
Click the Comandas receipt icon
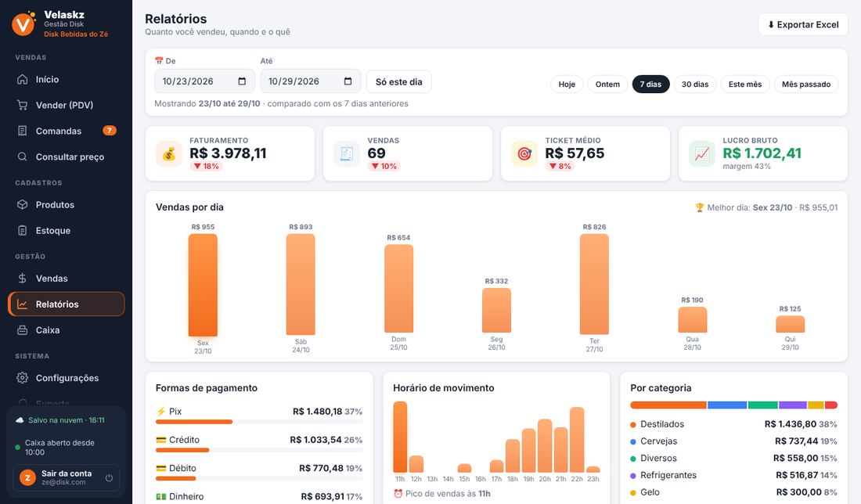[x=23, y=131]
